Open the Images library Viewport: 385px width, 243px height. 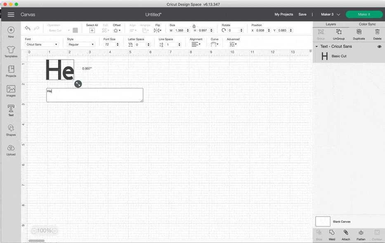[11, 91]
